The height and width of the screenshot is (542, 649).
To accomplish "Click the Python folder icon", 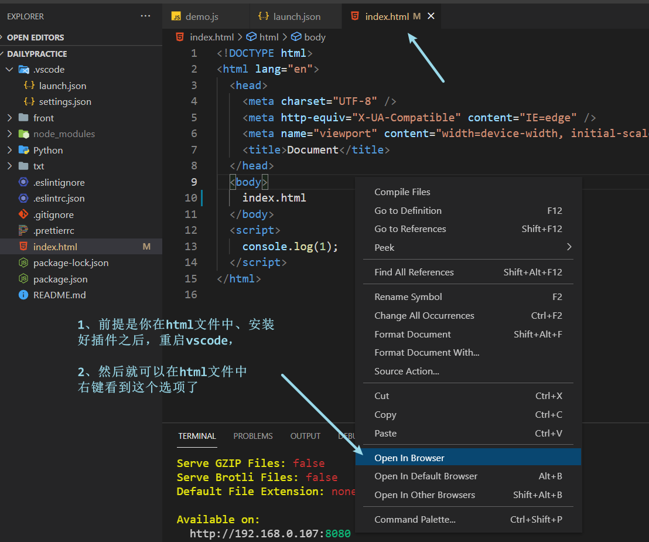I will tap(24, 150).
